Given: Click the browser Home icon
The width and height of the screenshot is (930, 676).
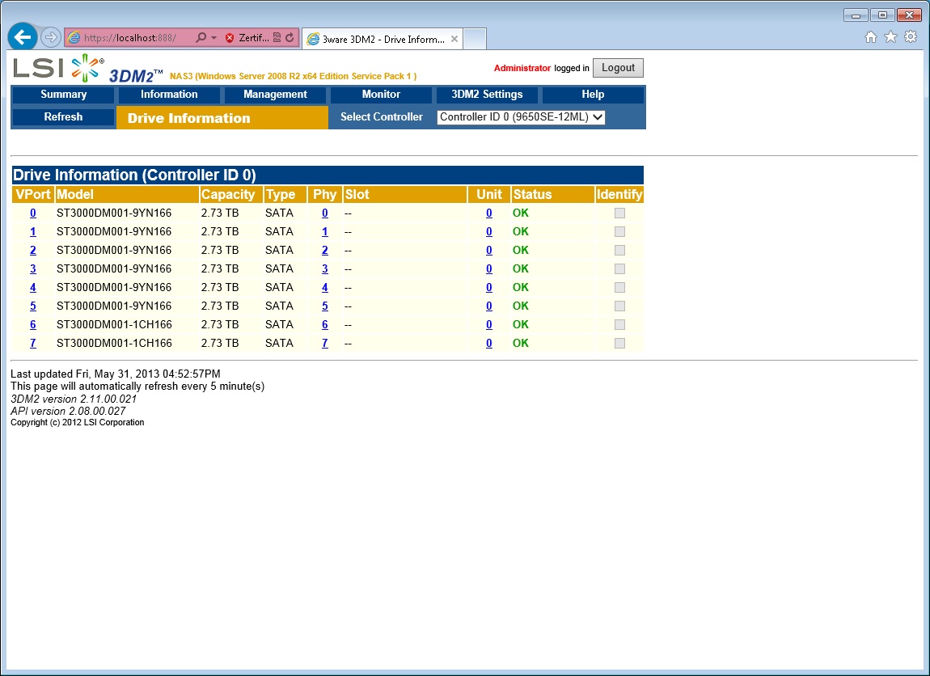Looking at the screenshot, I should pos(871,36).
